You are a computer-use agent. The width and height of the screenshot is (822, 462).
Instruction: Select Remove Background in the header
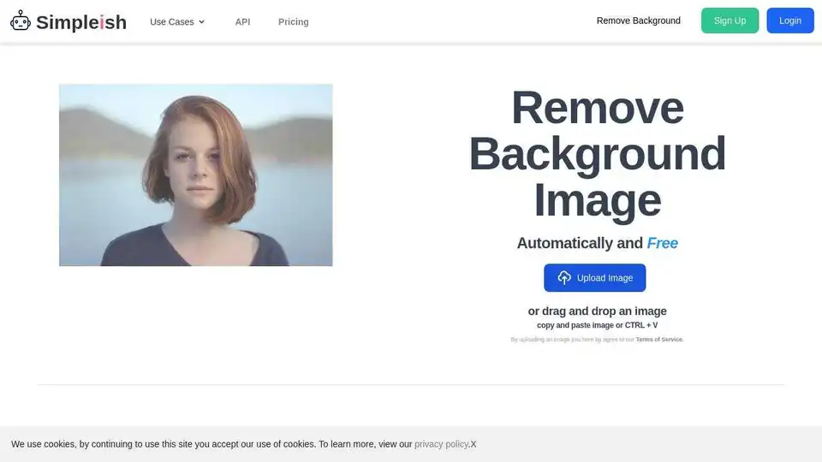coord(638,21)
